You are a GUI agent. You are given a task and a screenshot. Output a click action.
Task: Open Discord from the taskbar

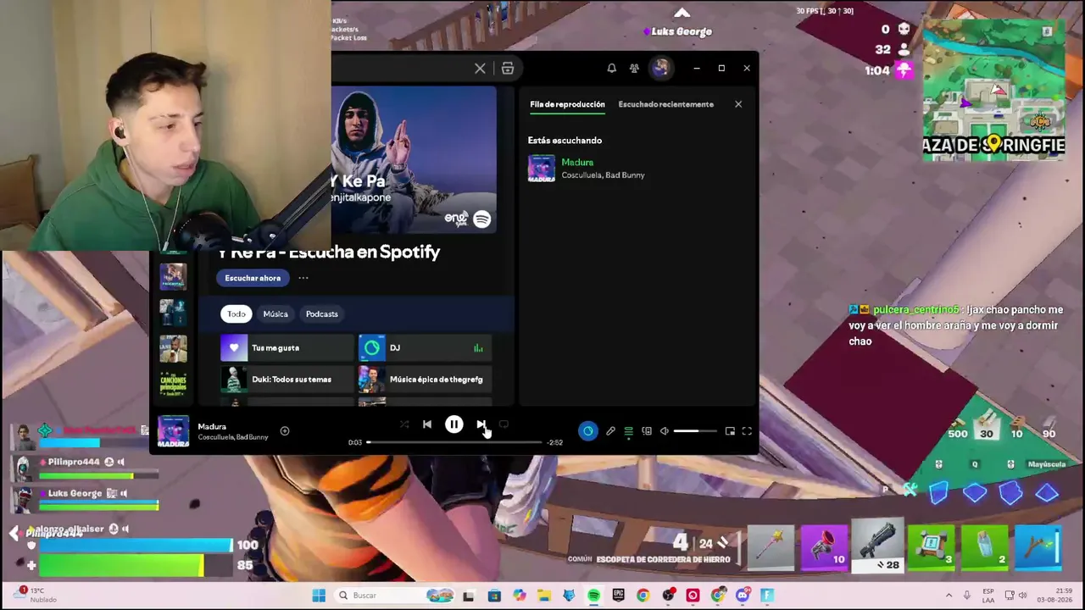[743, 596]
